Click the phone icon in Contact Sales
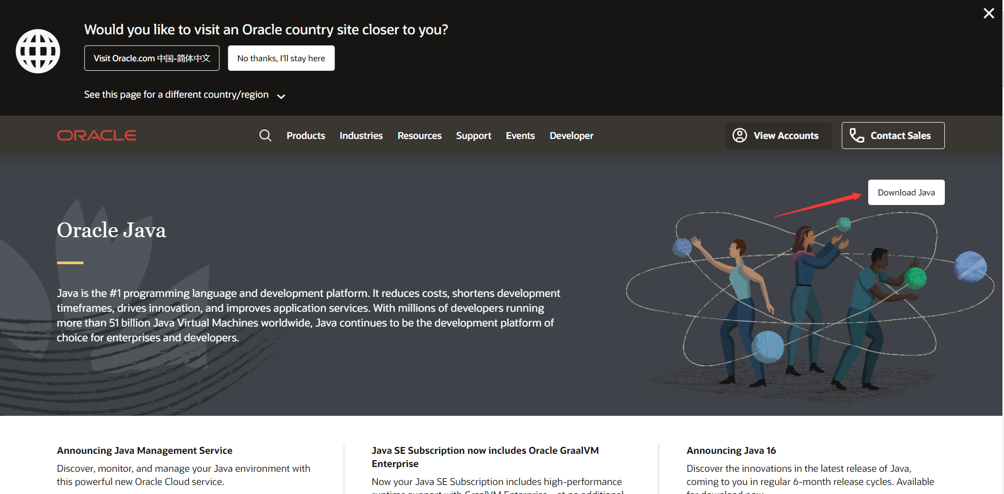This screenshot has width=1004, height=494. click(x=857, y=136)
